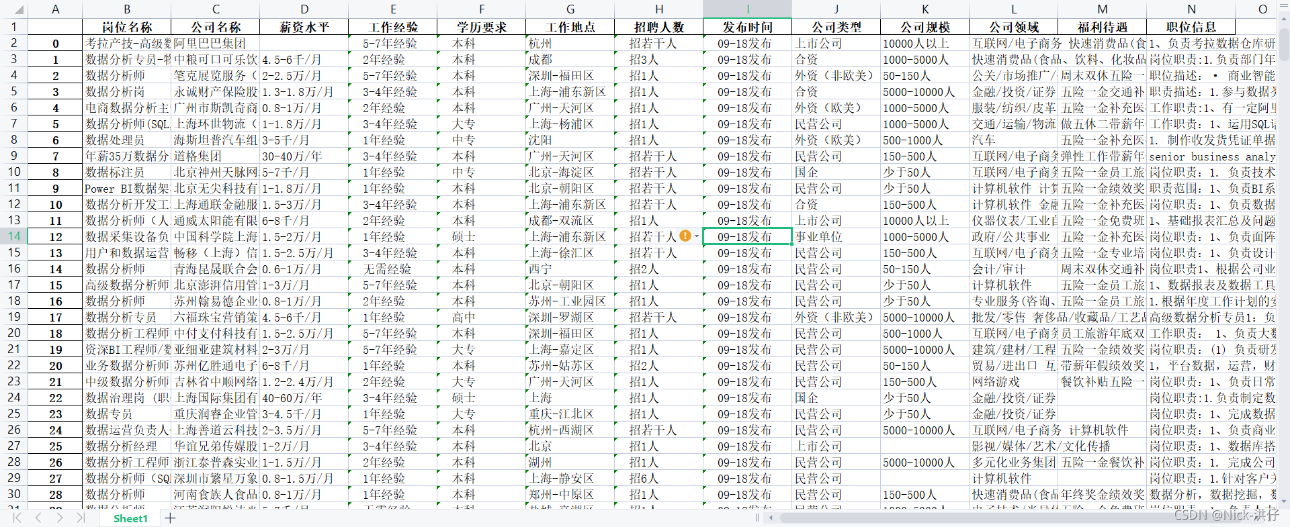The height and width of the screenshot is (527, 1290).
Task: Click the 政府/公共事业 field cell
Action: click(1014, 236)
